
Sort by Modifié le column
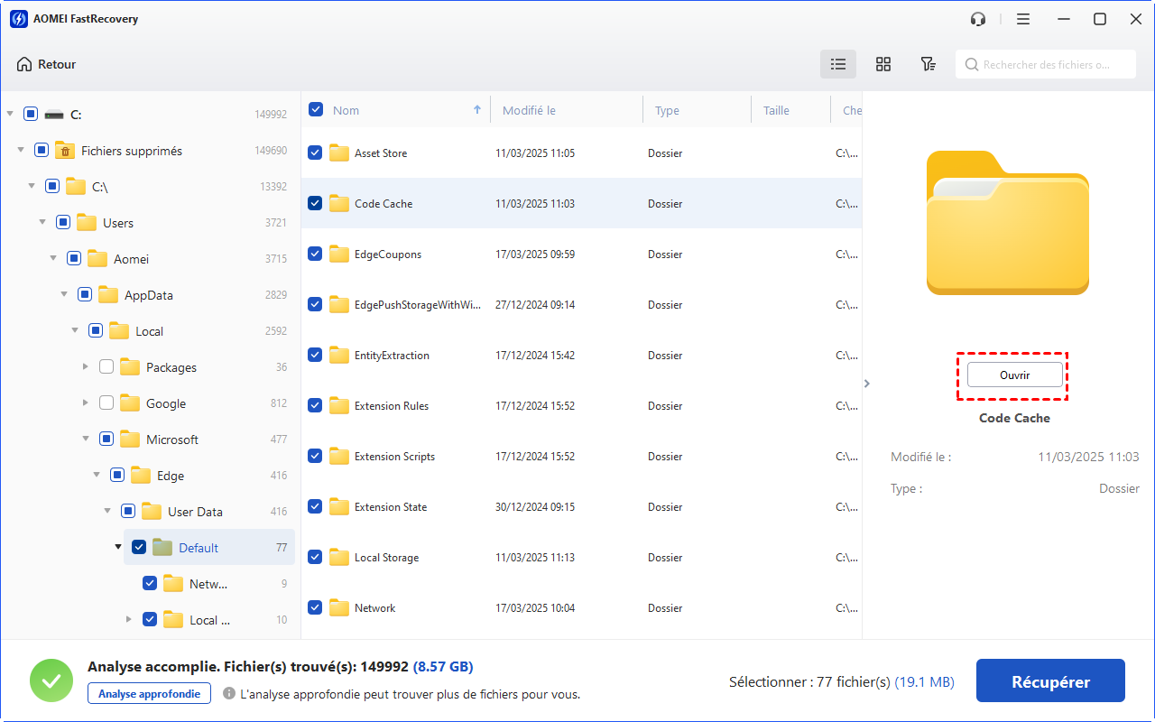(x=529, y=110)
